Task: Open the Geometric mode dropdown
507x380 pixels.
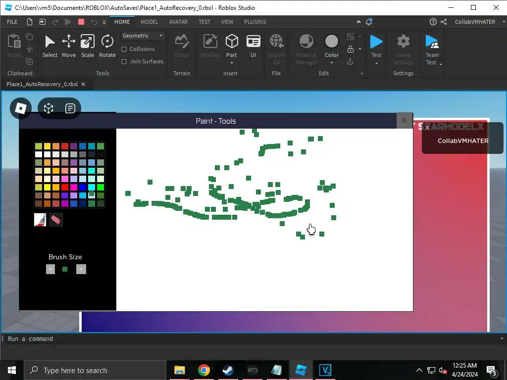Action: [143, 36]
